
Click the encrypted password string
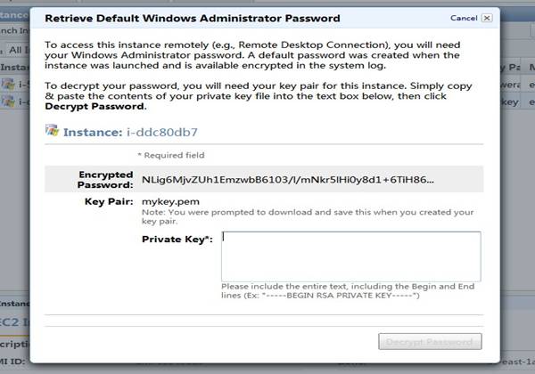coord(288,179)
